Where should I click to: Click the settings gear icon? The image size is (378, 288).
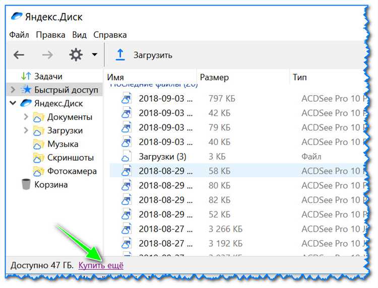pyautogui.click(x=76, y=55)
